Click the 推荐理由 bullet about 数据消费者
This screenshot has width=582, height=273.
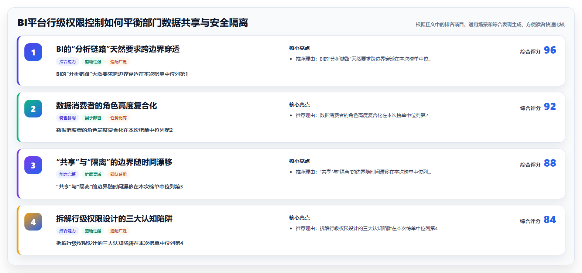tap(362, 115)
